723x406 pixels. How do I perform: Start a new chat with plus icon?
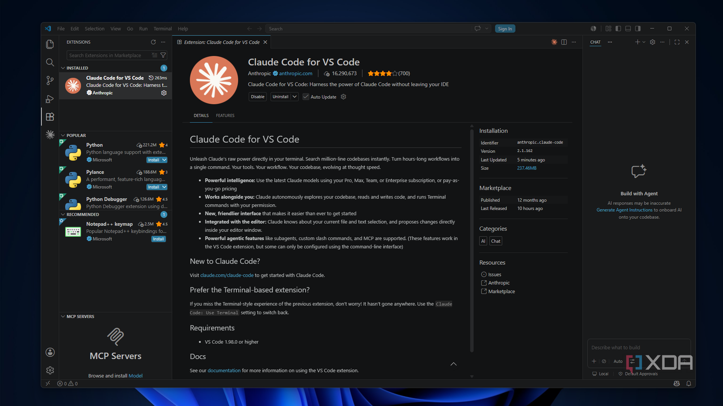point(637,42)
